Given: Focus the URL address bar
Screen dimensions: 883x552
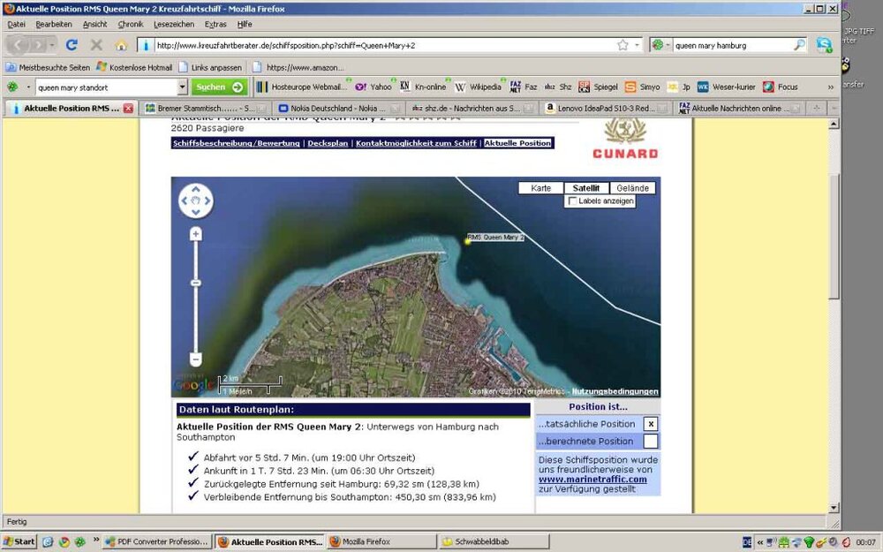Looking at the screenshot, I should click(383, 45).
